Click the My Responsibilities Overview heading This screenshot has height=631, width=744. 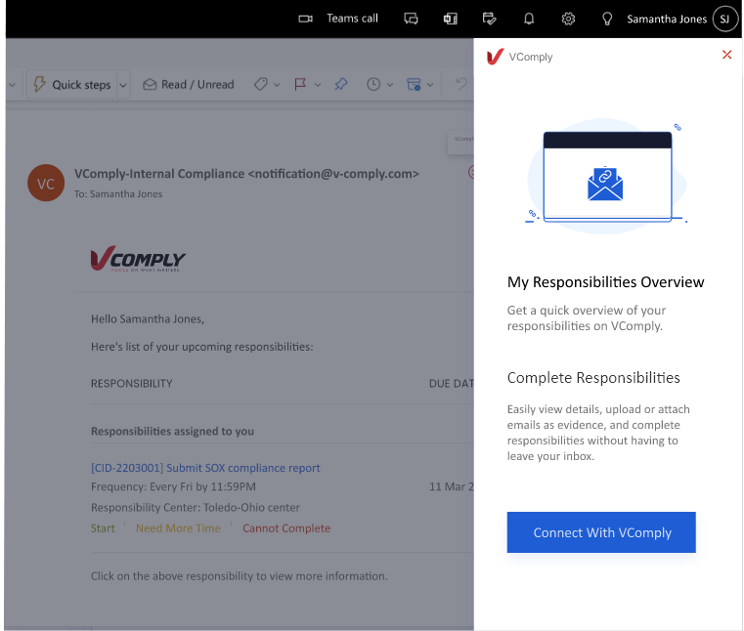tap(605, 282)
